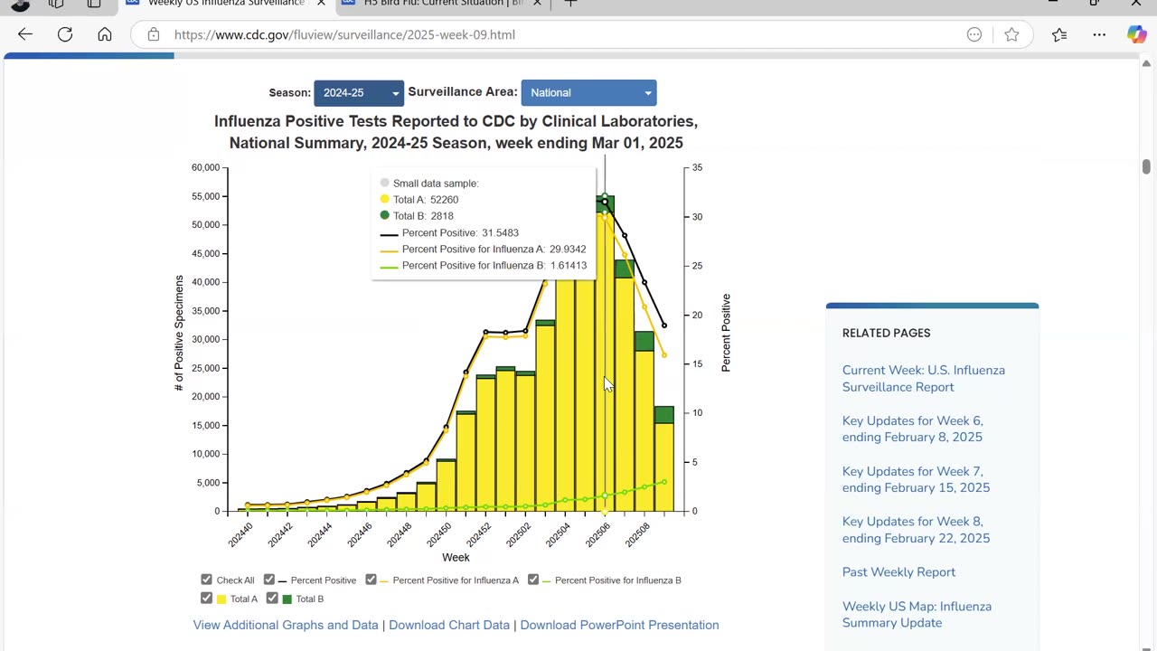Viewport: 1157px width, 651px height.
Task: Open the tab actions menu icon
Action: click(x=94, y=4)
